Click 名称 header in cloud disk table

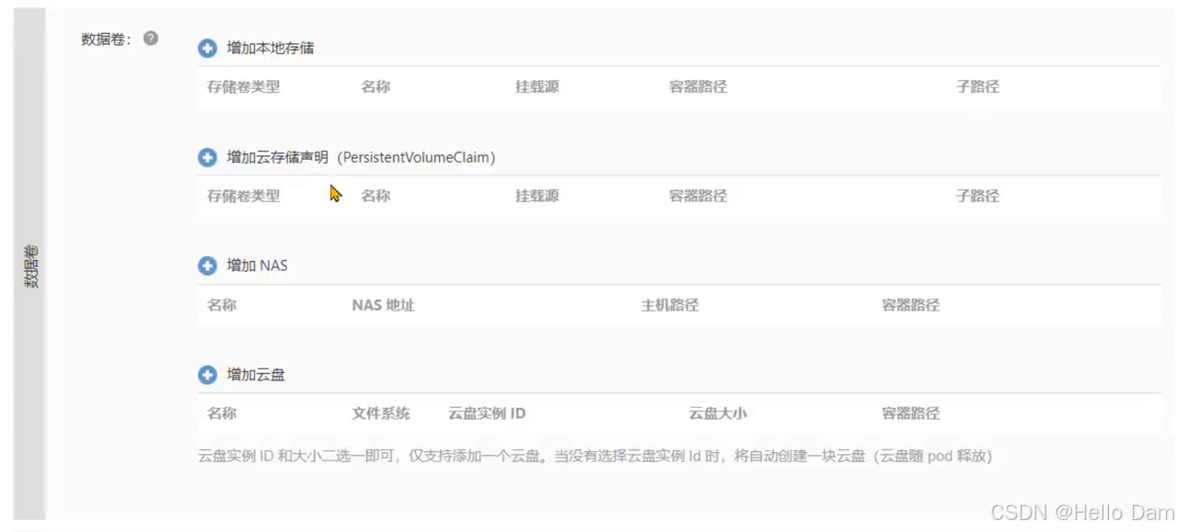pyautogui.click(x=222, y=413)
